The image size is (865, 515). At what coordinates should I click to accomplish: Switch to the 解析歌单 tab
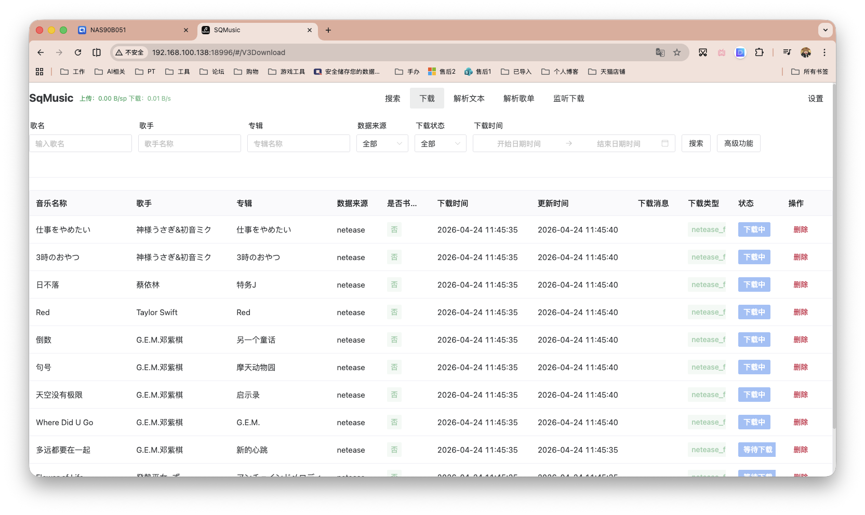pos(519,98)
